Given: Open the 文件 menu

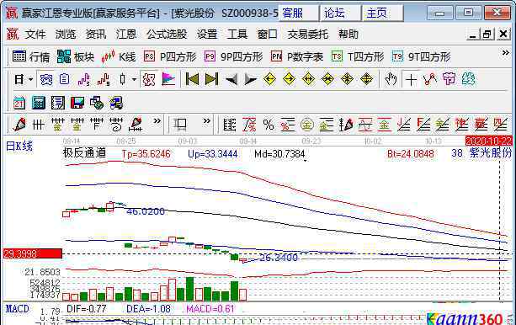Looking at the screenshot, I should (x=35, y=35).
